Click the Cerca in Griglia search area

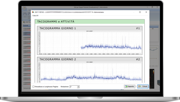pyautogui.click(x=27, y=88)
